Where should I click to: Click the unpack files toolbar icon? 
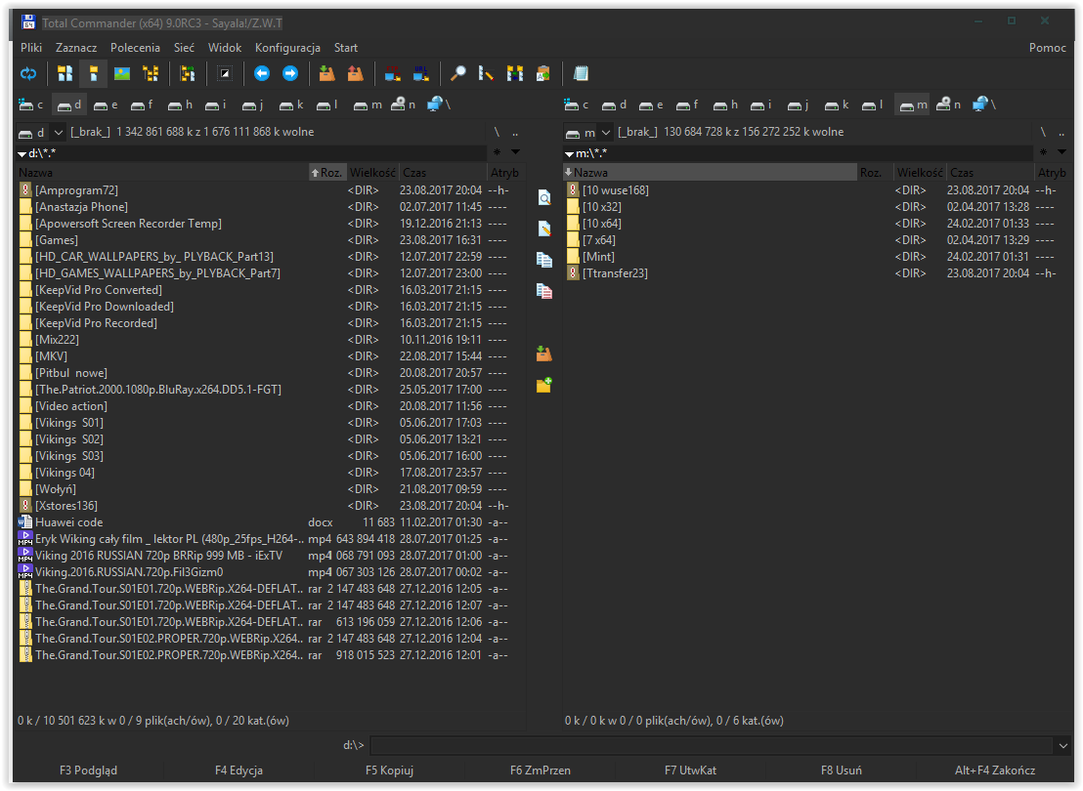point(355,73)
